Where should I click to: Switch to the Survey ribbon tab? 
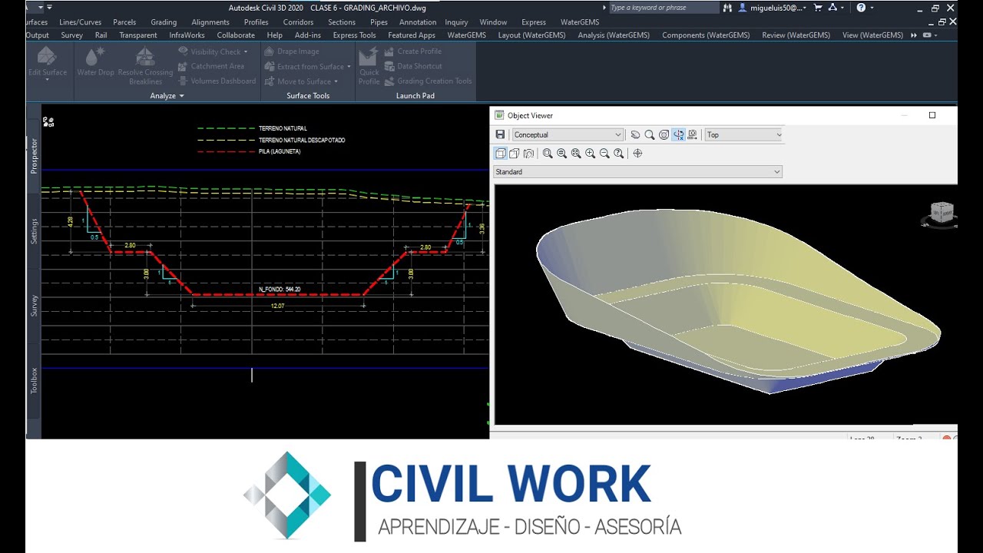coord(71,35)
